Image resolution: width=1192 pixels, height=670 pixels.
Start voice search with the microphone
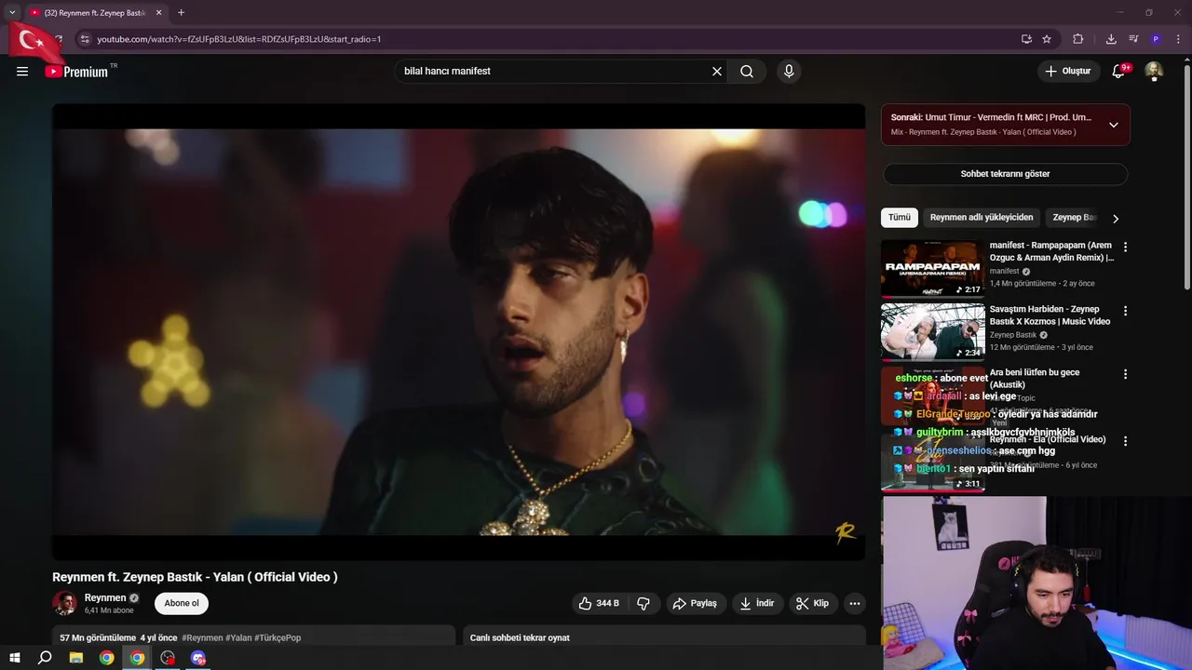(x=789, y=72)
